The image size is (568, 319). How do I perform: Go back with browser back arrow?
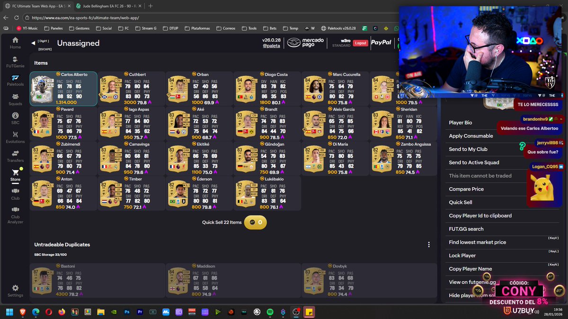click(x=5, y=17)
